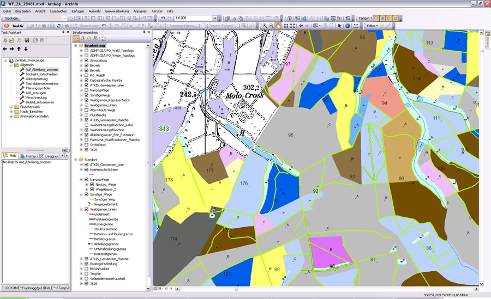
Task: Save the task in Task Assistant toolbar
Action: 27,40
